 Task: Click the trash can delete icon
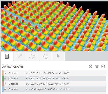click(x=97, y=67)
